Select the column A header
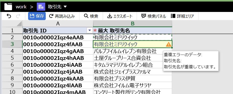Image resolution: width=233 pixels, height=94 pixels. coord(58,24)
